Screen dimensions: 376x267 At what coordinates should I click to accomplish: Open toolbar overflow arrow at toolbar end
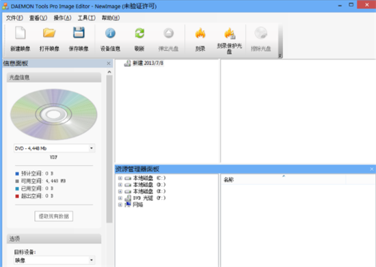280,55
